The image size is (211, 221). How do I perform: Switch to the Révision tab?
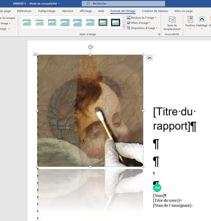(68, 11)
